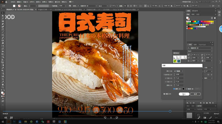Viewport: 222px width, 124px height.
Task: Click the Home icon in top bar
Action: coord(6,2)
